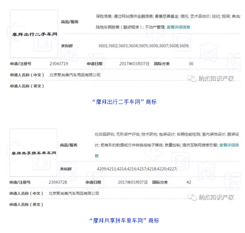Click 类似群 label in first record

click(67, 46)
